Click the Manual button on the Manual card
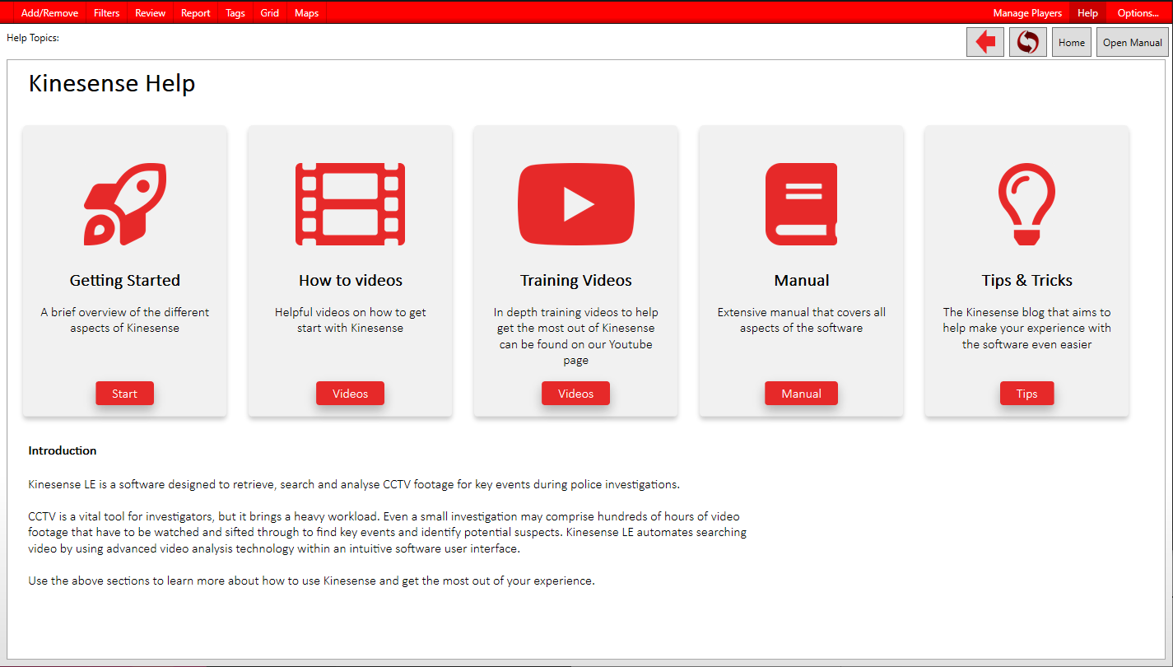1173x667 pixels. click(x=802, y=394)
